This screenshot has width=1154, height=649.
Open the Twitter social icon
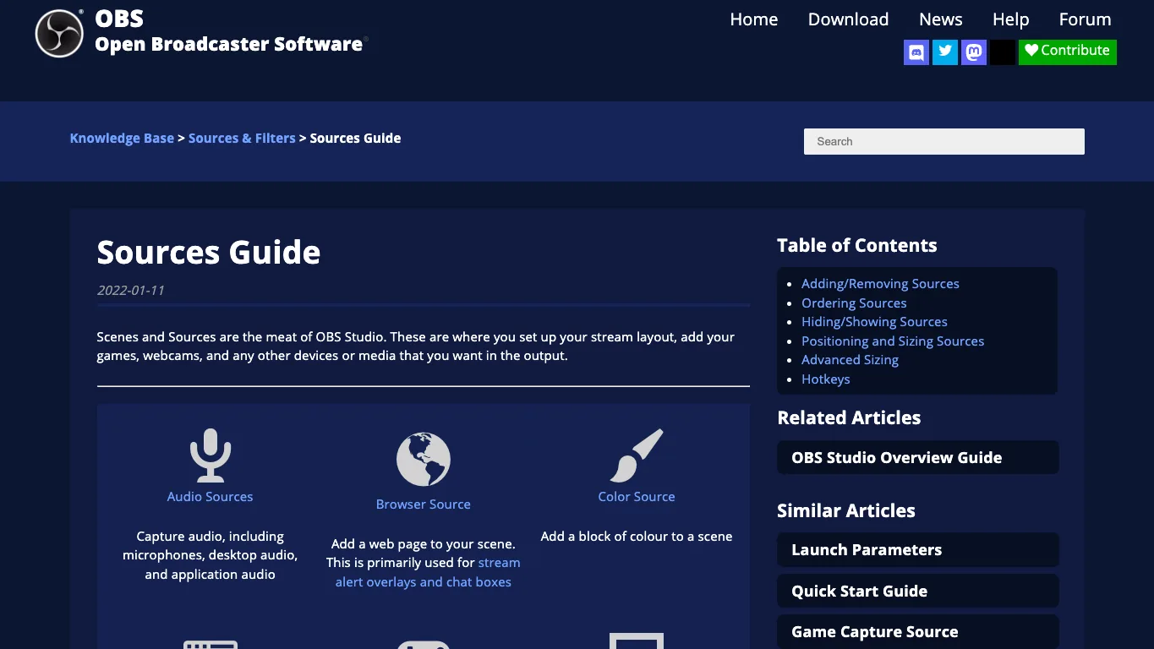tap(945, 52)
